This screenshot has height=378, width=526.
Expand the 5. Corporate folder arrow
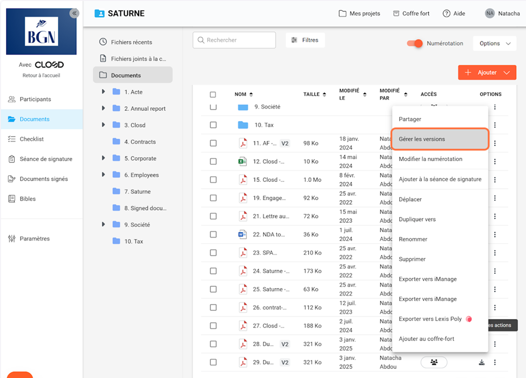[103, 159]
